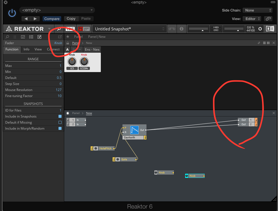Image resolution: width=278 pixels, height=211 pixels.
Task: Enable the Default if Missing checkbox
Action: 60,122
